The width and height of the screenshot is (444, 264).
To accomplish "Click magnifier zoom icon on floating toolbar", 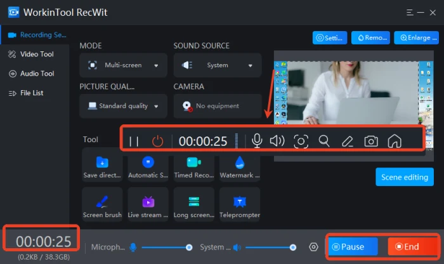I will [324, 141].
